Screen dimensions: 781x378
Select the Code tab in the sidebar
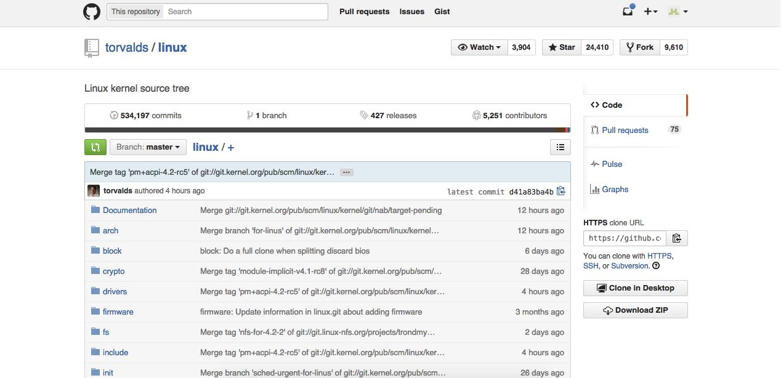click(634, 105)
